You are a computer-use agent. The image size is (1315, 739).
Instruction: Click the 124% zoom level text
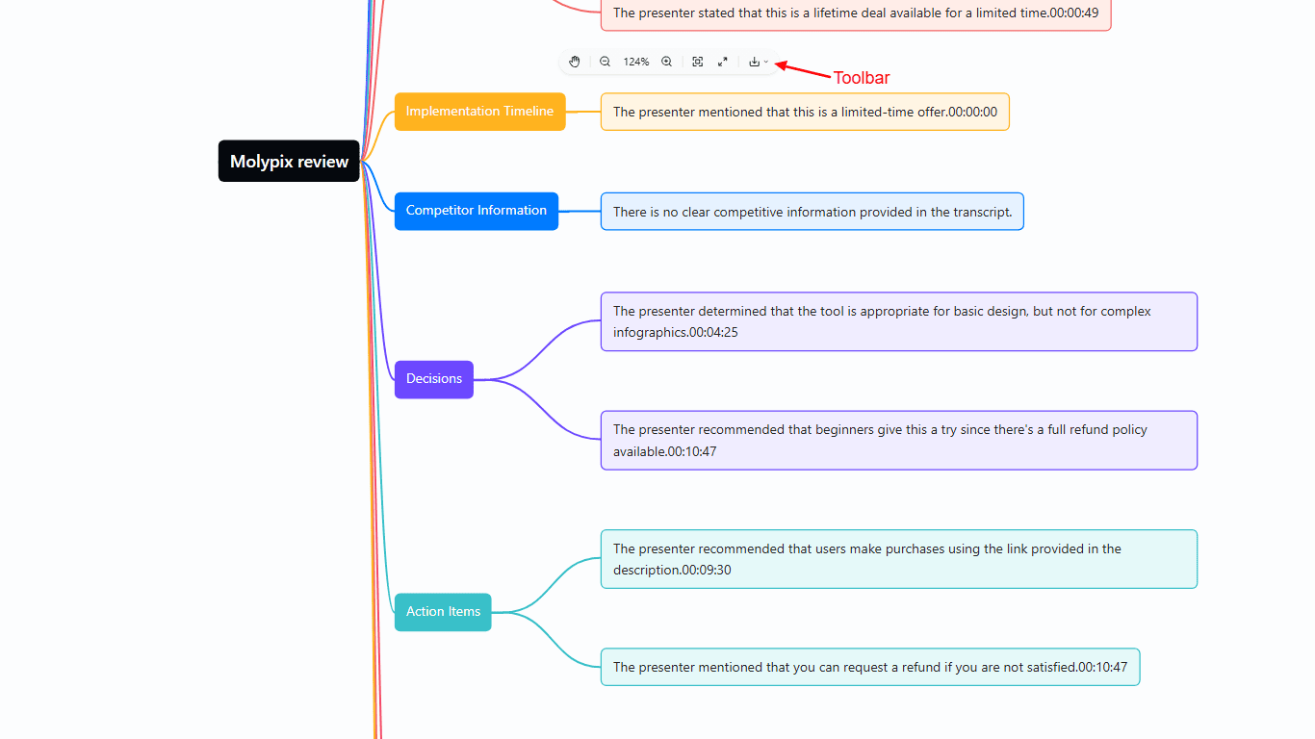635,62
